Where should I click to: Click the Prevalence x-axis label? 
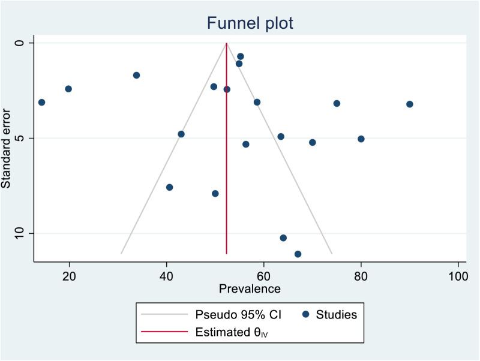(x=250, y=289)
